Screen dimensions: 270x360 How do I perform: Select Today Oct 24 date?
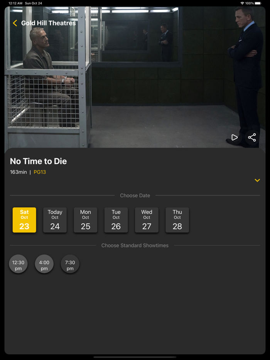[55, 220]
